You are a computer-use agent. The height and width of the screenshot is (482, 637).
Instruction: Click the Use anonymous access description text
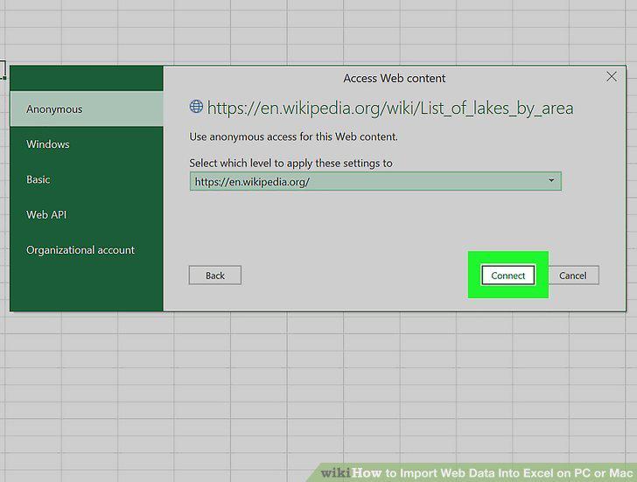coord(293,136)
